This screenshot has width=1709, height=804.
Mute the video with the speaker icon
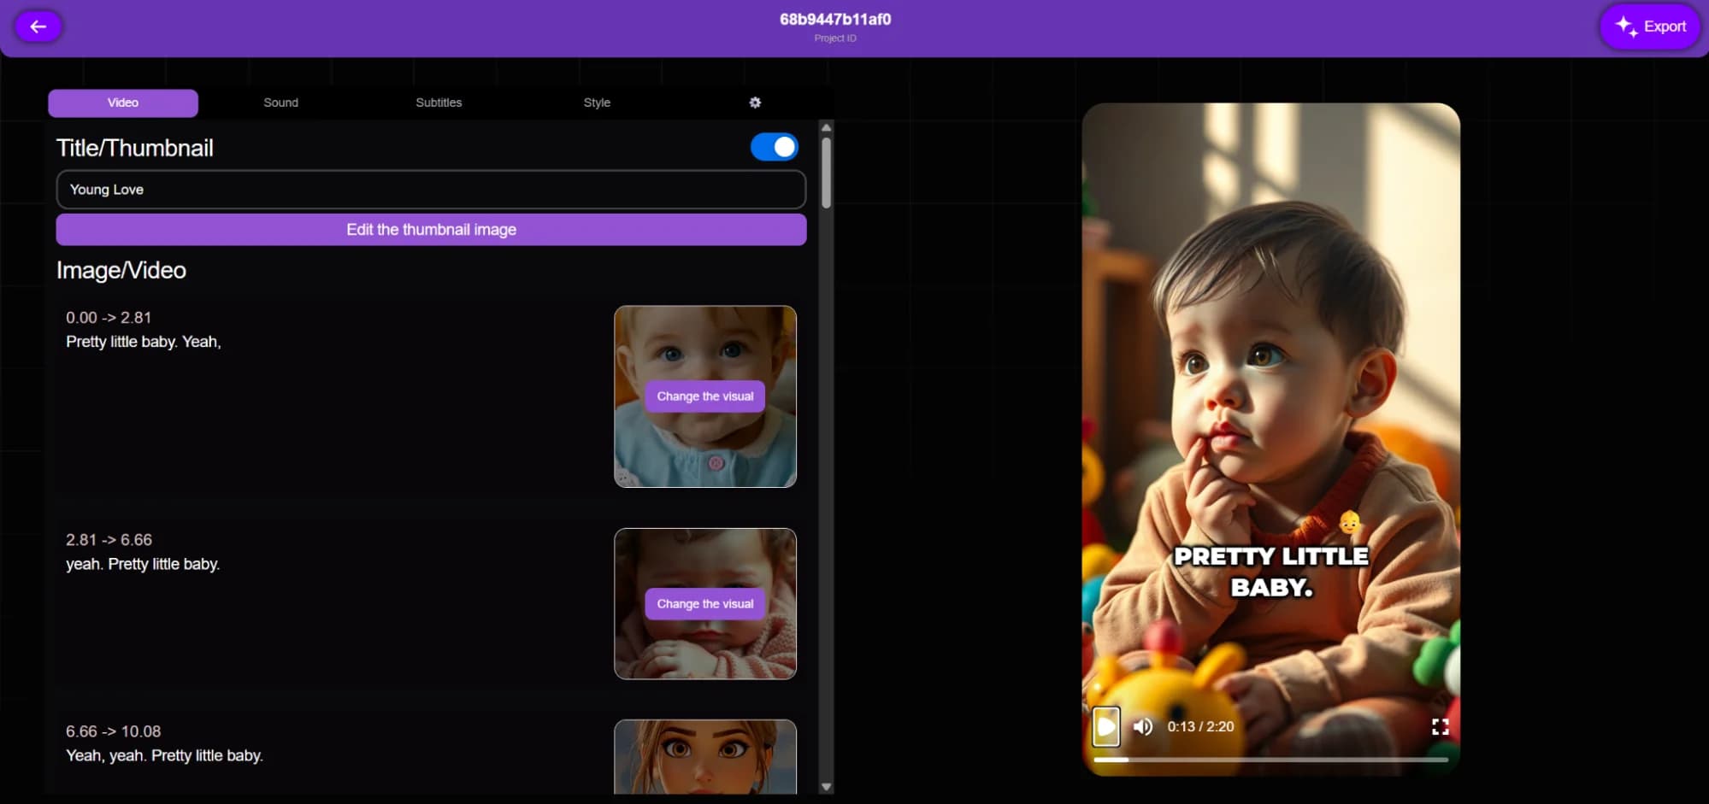tap(1142, 726)
